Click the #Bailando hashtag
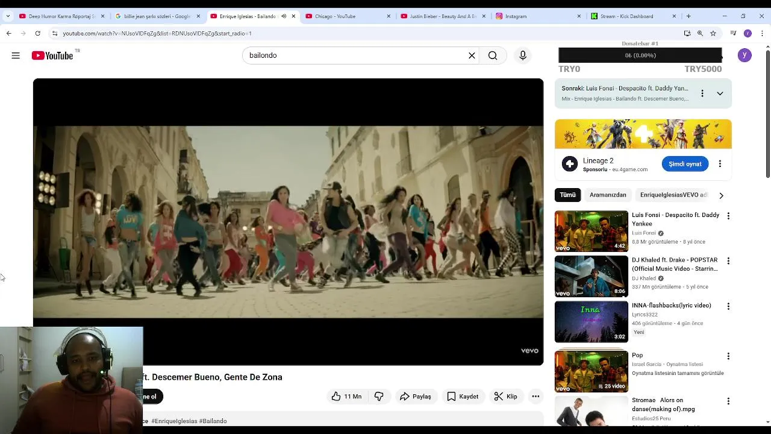771x434 pixels. 213,421
